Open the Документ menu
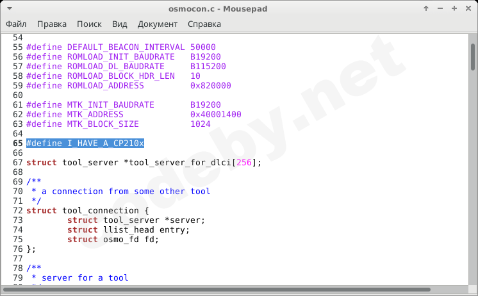This screenshot has width=478, height=296. (157, 24)
